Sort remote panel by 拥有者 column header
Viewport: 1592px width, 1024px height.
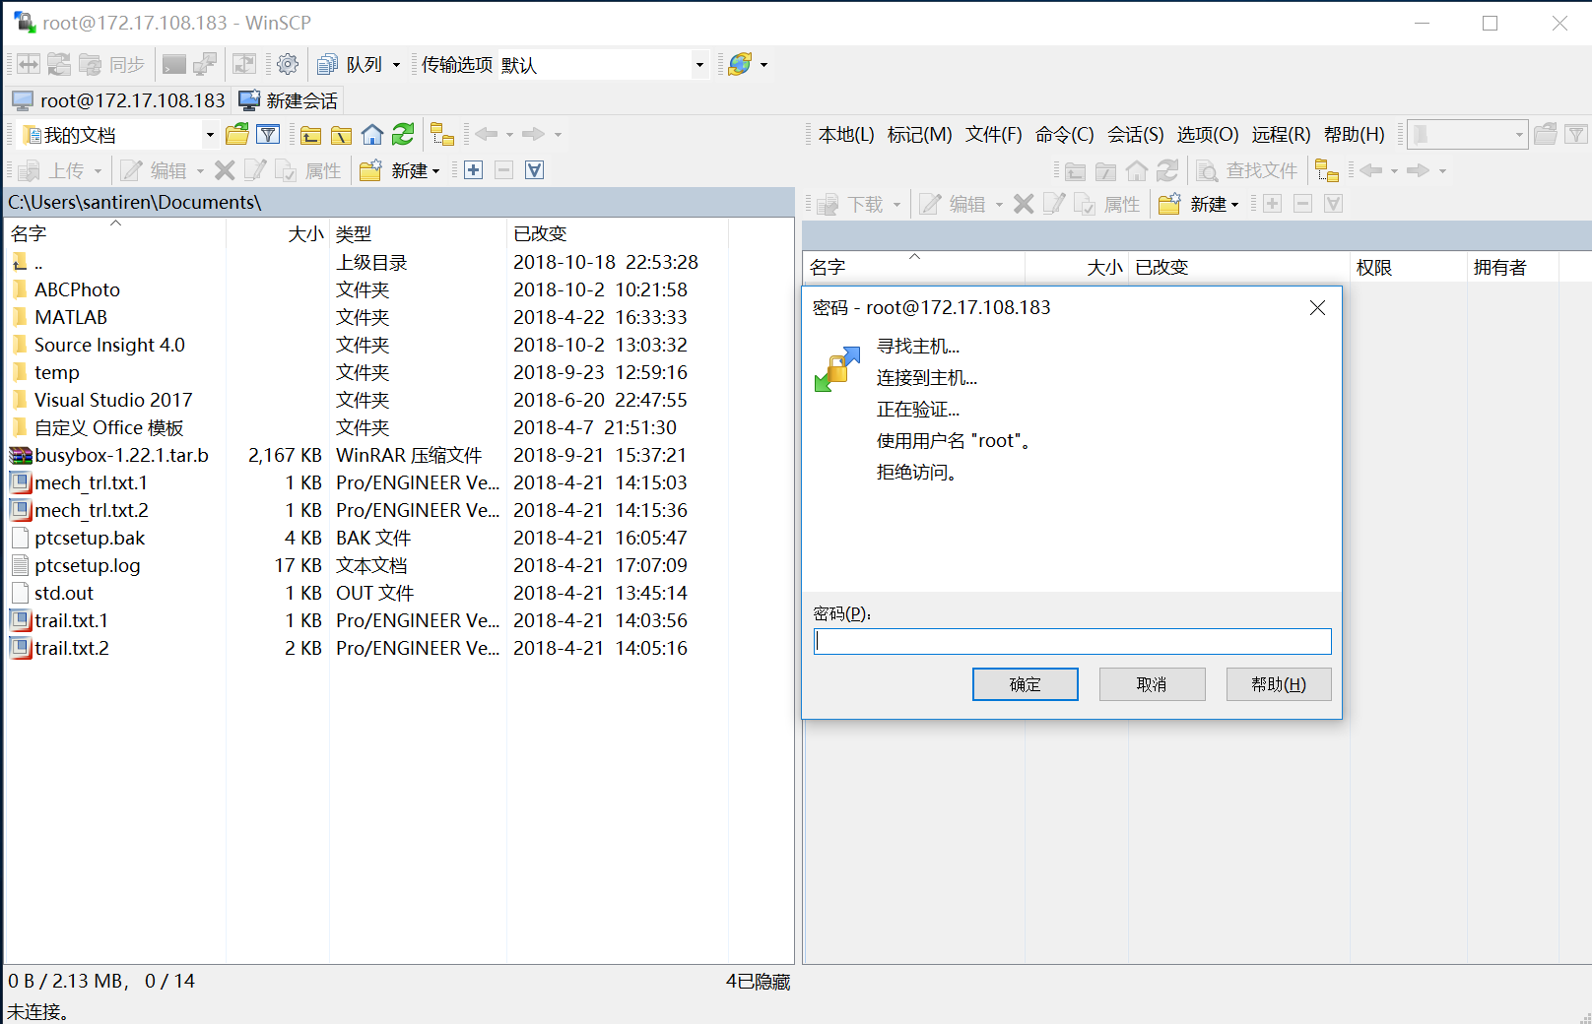click(x=1512, y=267)
